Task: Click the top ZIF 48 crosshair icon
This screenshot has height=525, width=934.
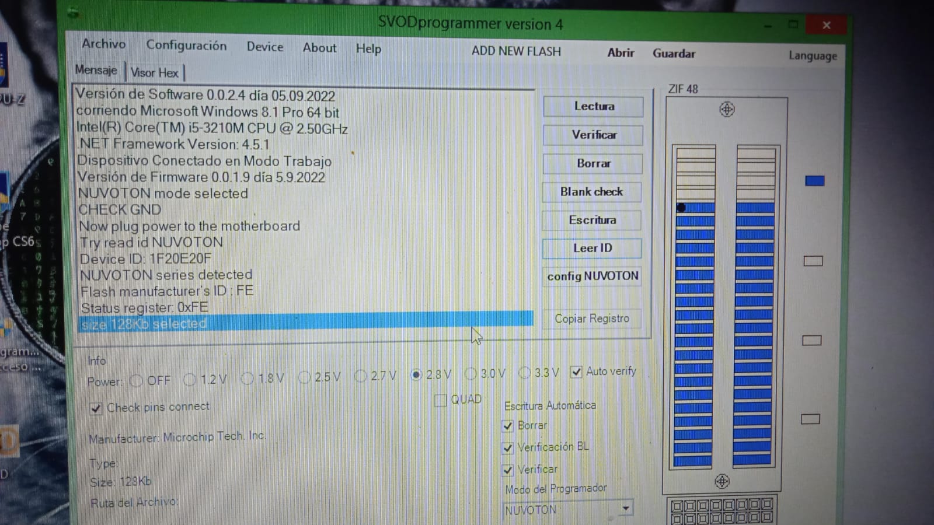Action: [x=727, y=109]
